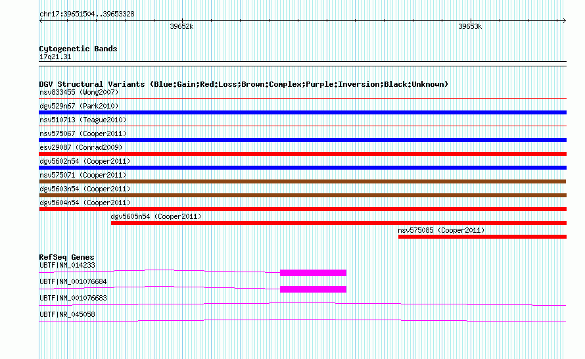This screenshot has width=585, height=359.
Task: Click the nsv575067 (Cooper2011) label
Action: click(x=83, y=133)
